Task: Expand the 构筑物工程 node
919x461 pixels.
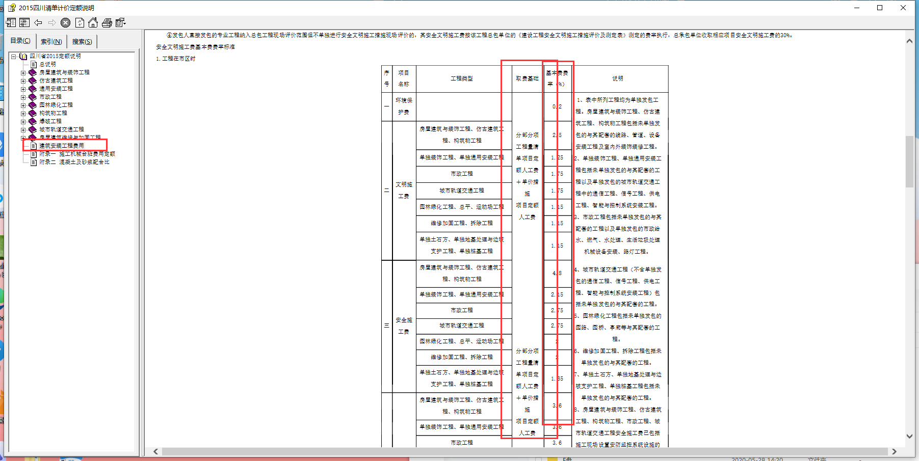Action: (23, 114)
